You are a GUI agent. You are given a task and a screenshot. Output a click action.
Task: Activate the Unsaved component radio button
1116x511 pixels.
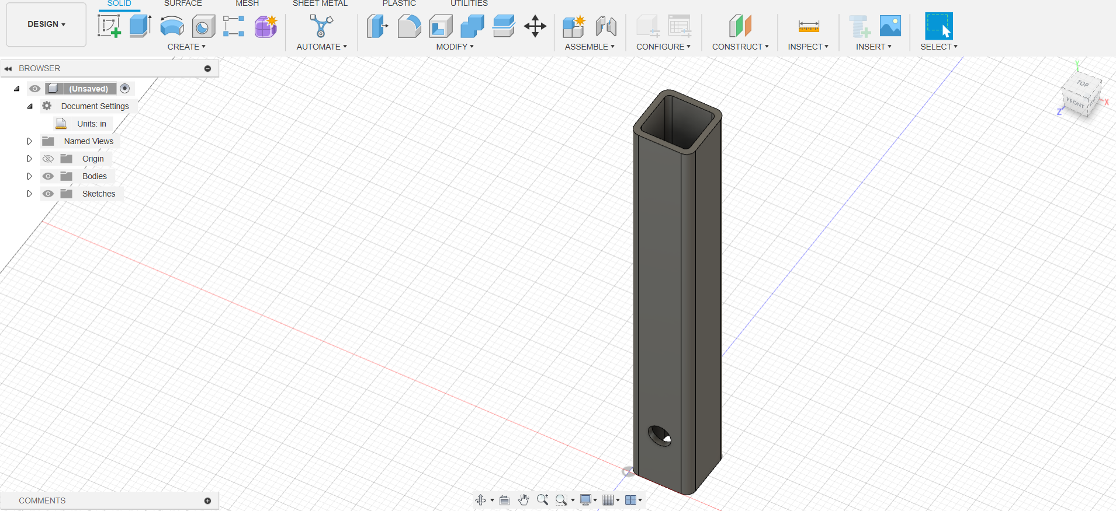(124, 89)
